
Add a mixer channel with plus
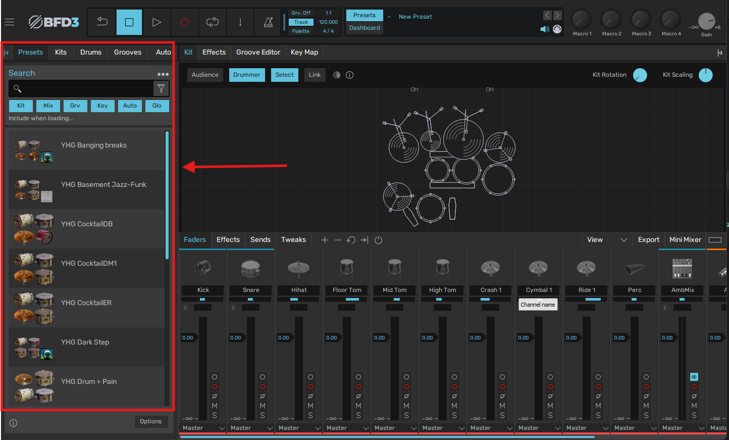(x=325, y=240)
